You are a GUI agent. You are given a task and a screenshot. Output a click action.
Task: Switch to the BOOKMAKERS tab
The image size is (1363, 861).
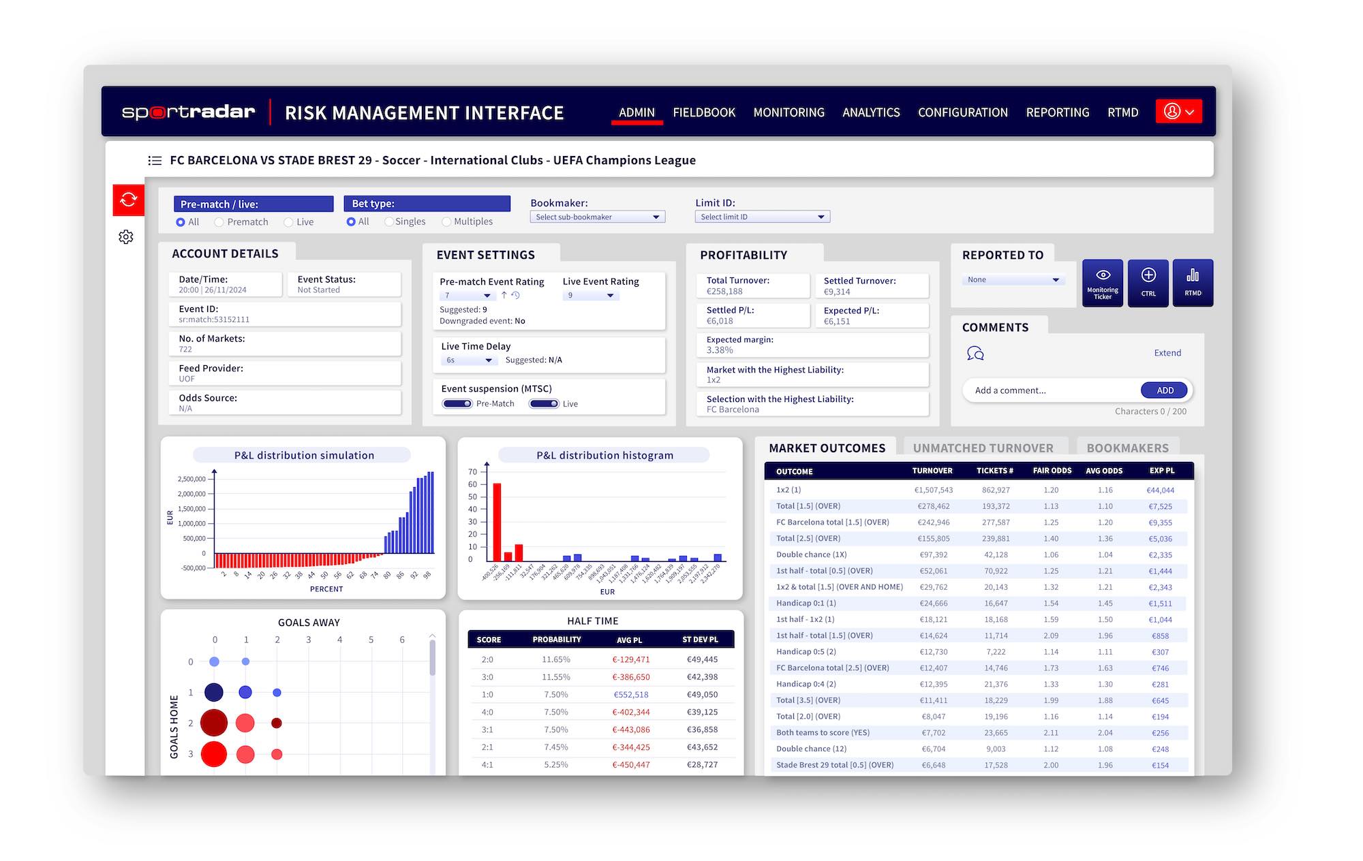pos(1127,448)
